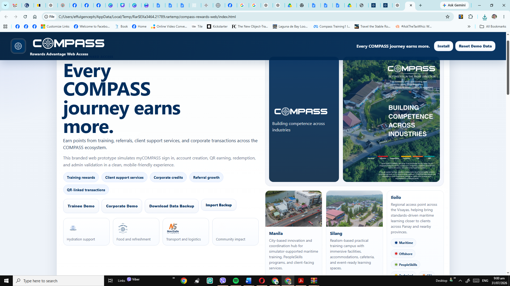Show hidden system tray icons
Screen dimensions: 510x286
click(x=460, y=281)
